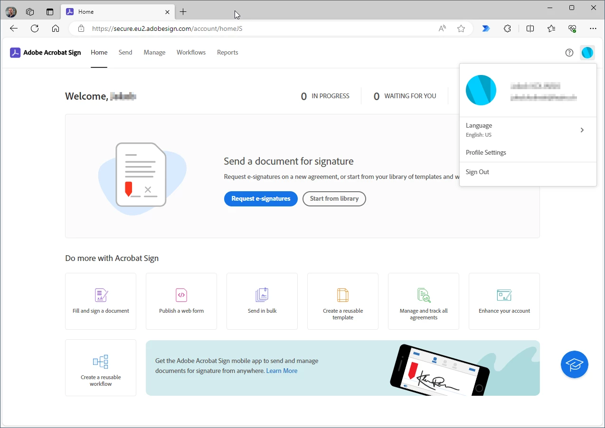Click the 'Do more with Acrobat Sign' heading

(112, 259)
